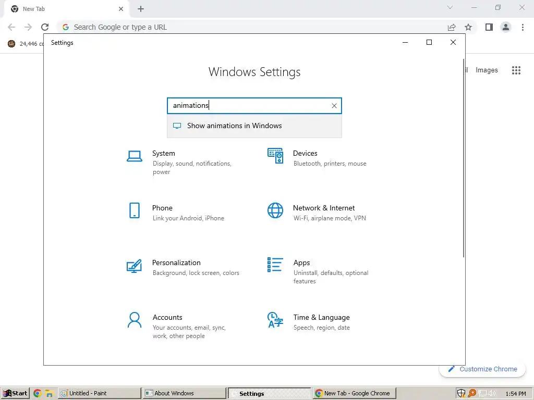Click the Network & Internet heading

pyautogui.click(x=324, y=208)
